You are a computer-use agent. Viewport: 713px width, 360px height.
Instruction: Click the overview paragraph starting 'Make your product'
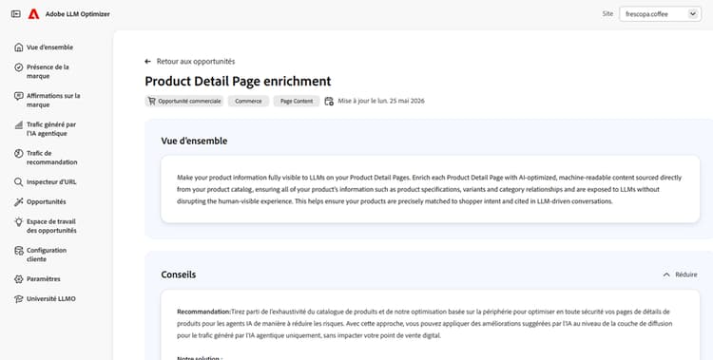pos(430,189)
